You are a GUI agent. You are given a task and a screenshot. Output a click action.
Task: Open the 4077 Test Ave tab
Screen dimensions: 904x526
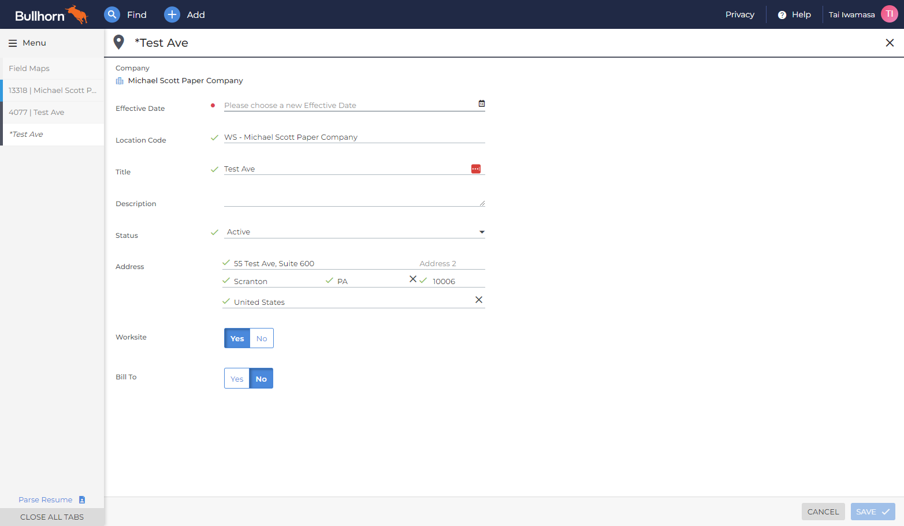point(53,112)
